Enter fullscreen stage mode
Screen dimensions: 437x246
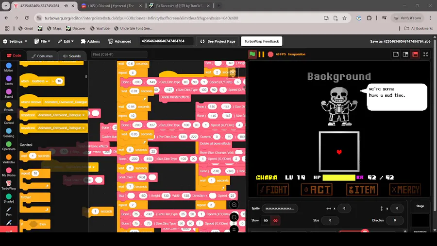(x=425, y=54)
